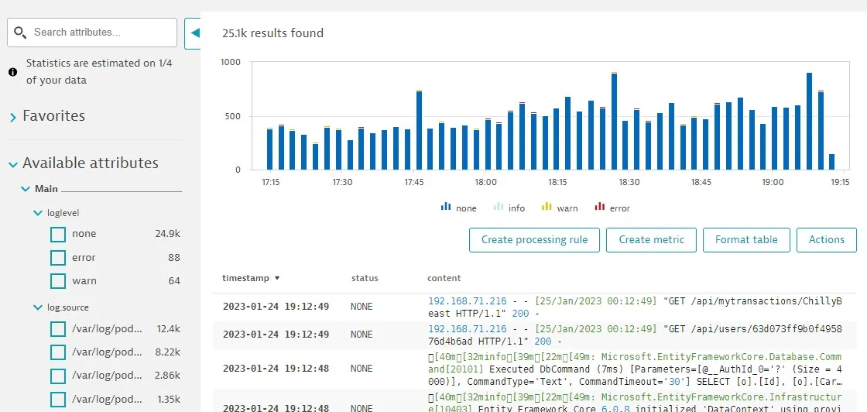The height and width of the screenshot is (412, 867).
Task: Click the Create metric button
Action: 651,240
